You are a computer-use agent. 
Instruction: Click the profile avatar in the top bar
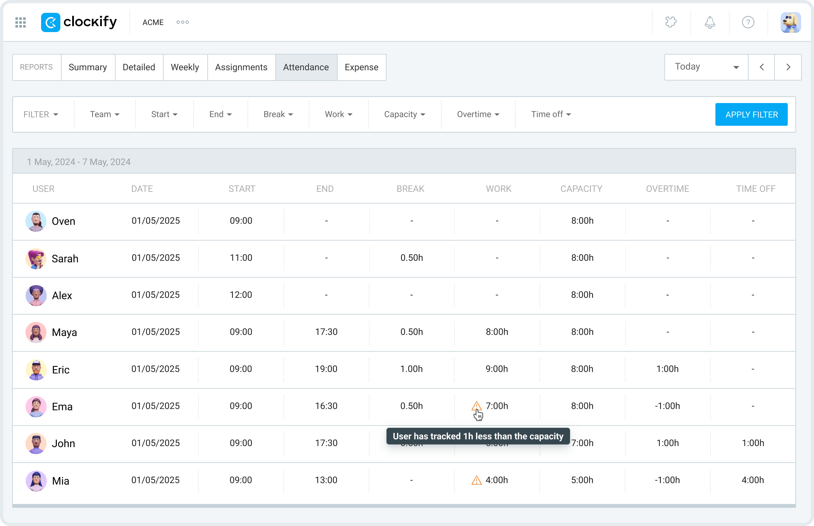[791, 22]
